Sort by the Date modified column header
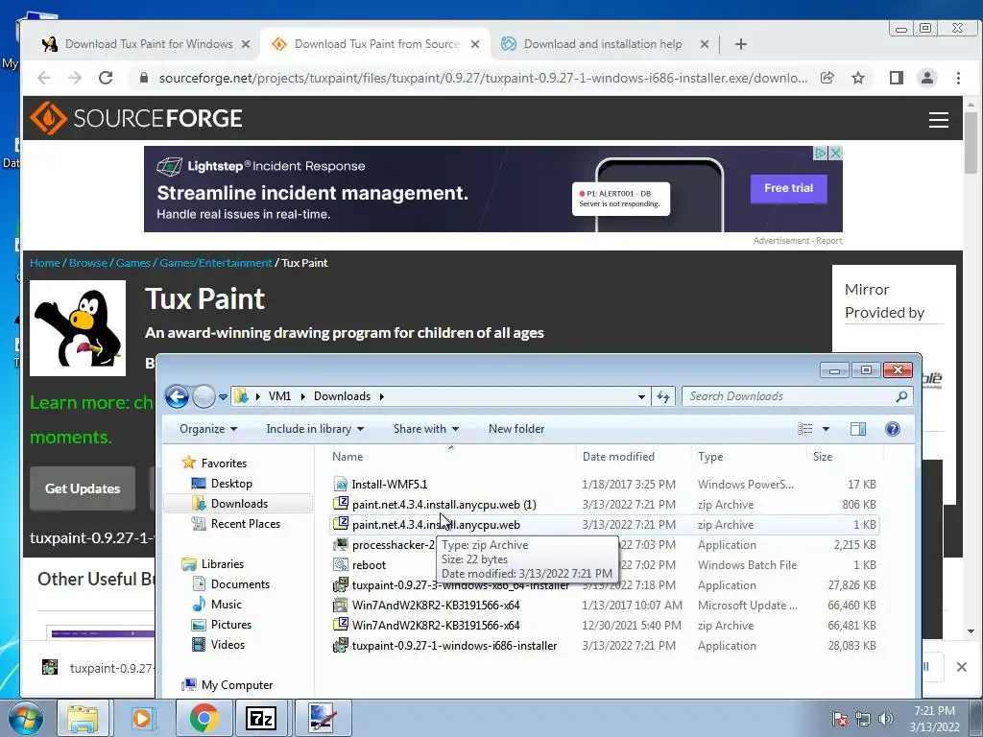The image size is (983, 737). tap(618, 456)
